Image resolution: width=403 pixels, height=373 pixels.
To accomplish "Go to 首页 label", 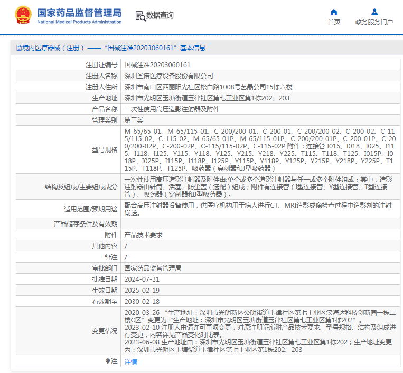I will pyautogui.click(x=334, y=22).
